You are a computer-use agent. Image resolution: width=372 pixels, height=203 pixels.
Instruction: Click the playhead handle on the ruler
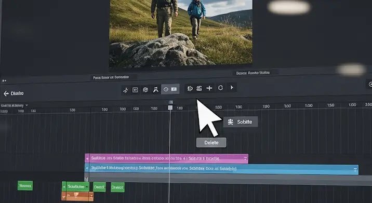click(x=170, y=107)
